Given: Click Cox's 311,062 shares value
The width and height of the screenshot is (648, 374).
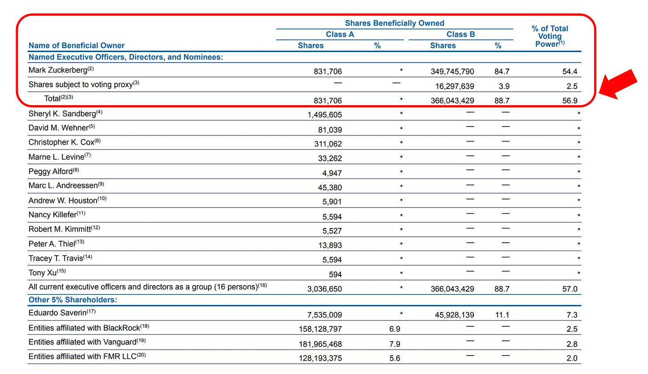Looking at the screenshot, I should click(x=328, y=144).
